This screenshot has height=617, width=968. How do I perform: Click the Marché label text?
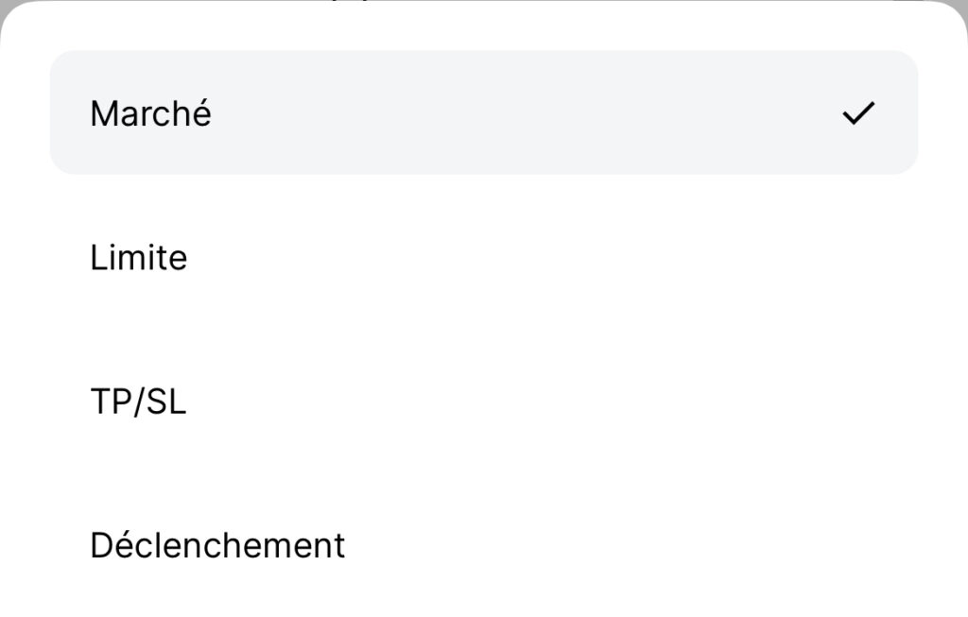(150, 114)
